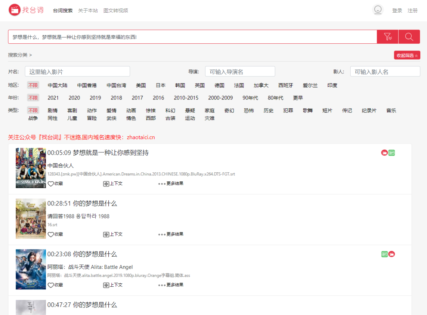The image size is (427, 315).
Task: Show context for 请回答1988 result
Action: [x=113, y=234]
